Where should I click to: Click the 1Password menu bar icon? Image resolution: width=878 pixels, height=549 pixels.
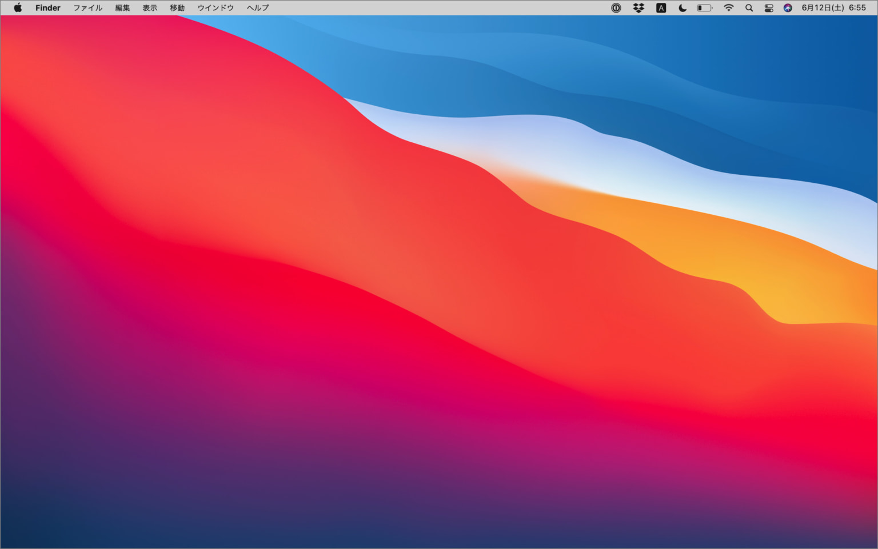[x=616, y=8]
